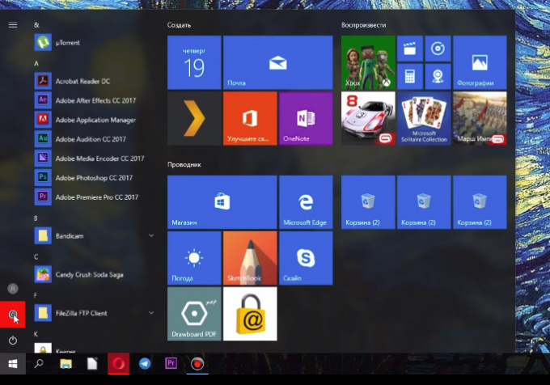
Task: Open Microsoft Solitaire Collection tile
Action: click(x=424, y=119)
